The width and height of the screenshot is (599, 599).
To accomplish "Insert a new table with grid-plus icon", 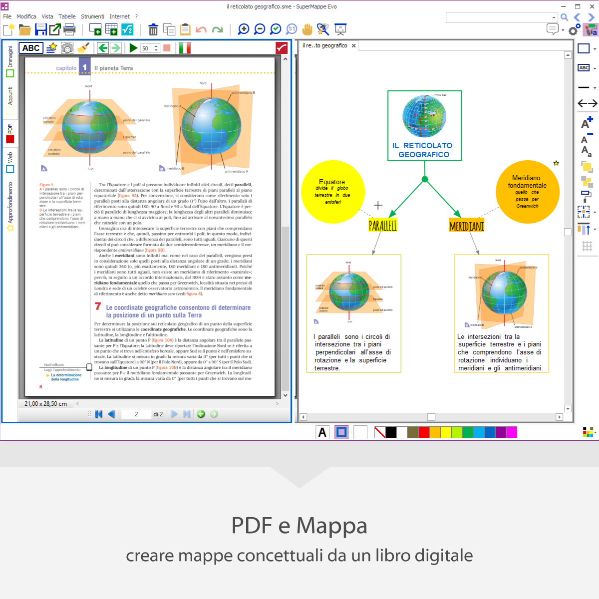I will point(111,29).
